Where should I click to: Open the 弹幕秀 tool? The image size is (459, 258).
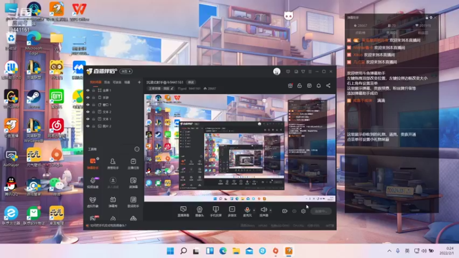click(x=112, y=202)
